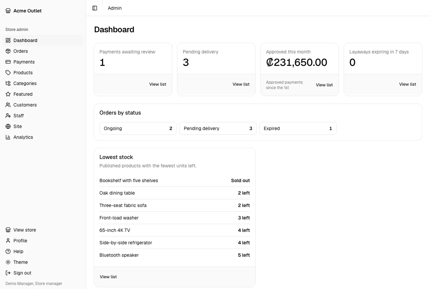
Task: View list for Pending delivery card
Action: point(241,84)
